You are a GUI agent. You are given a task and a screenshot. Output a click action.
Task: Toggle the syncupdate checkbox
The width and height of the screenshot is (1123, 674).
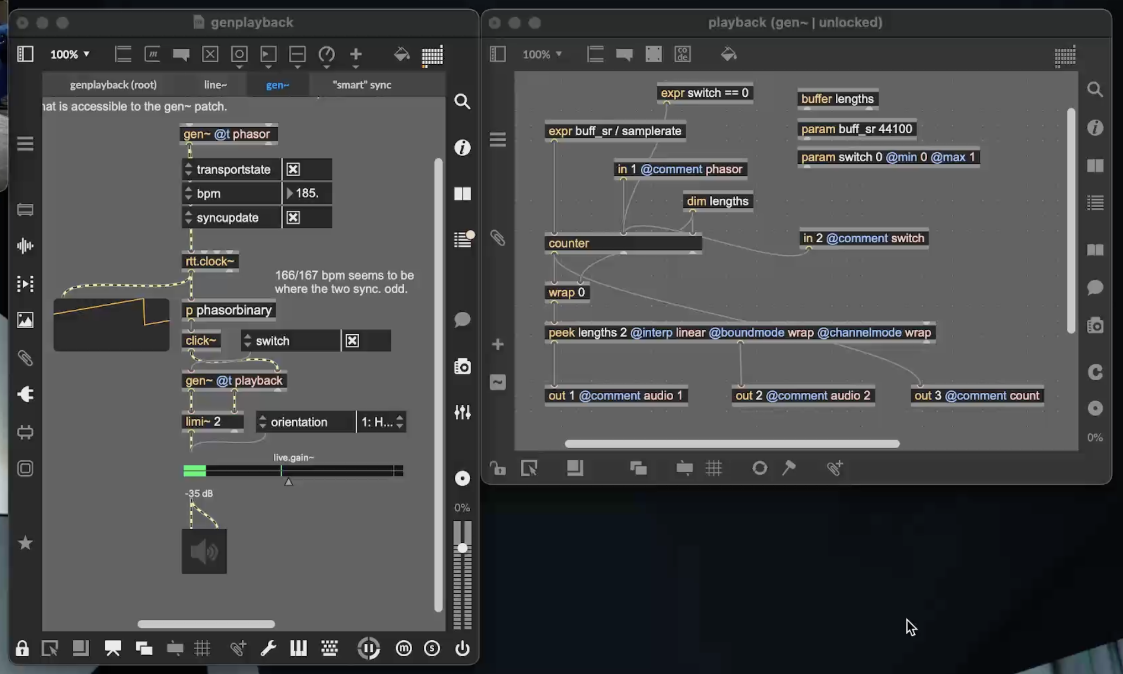[293, 217]
